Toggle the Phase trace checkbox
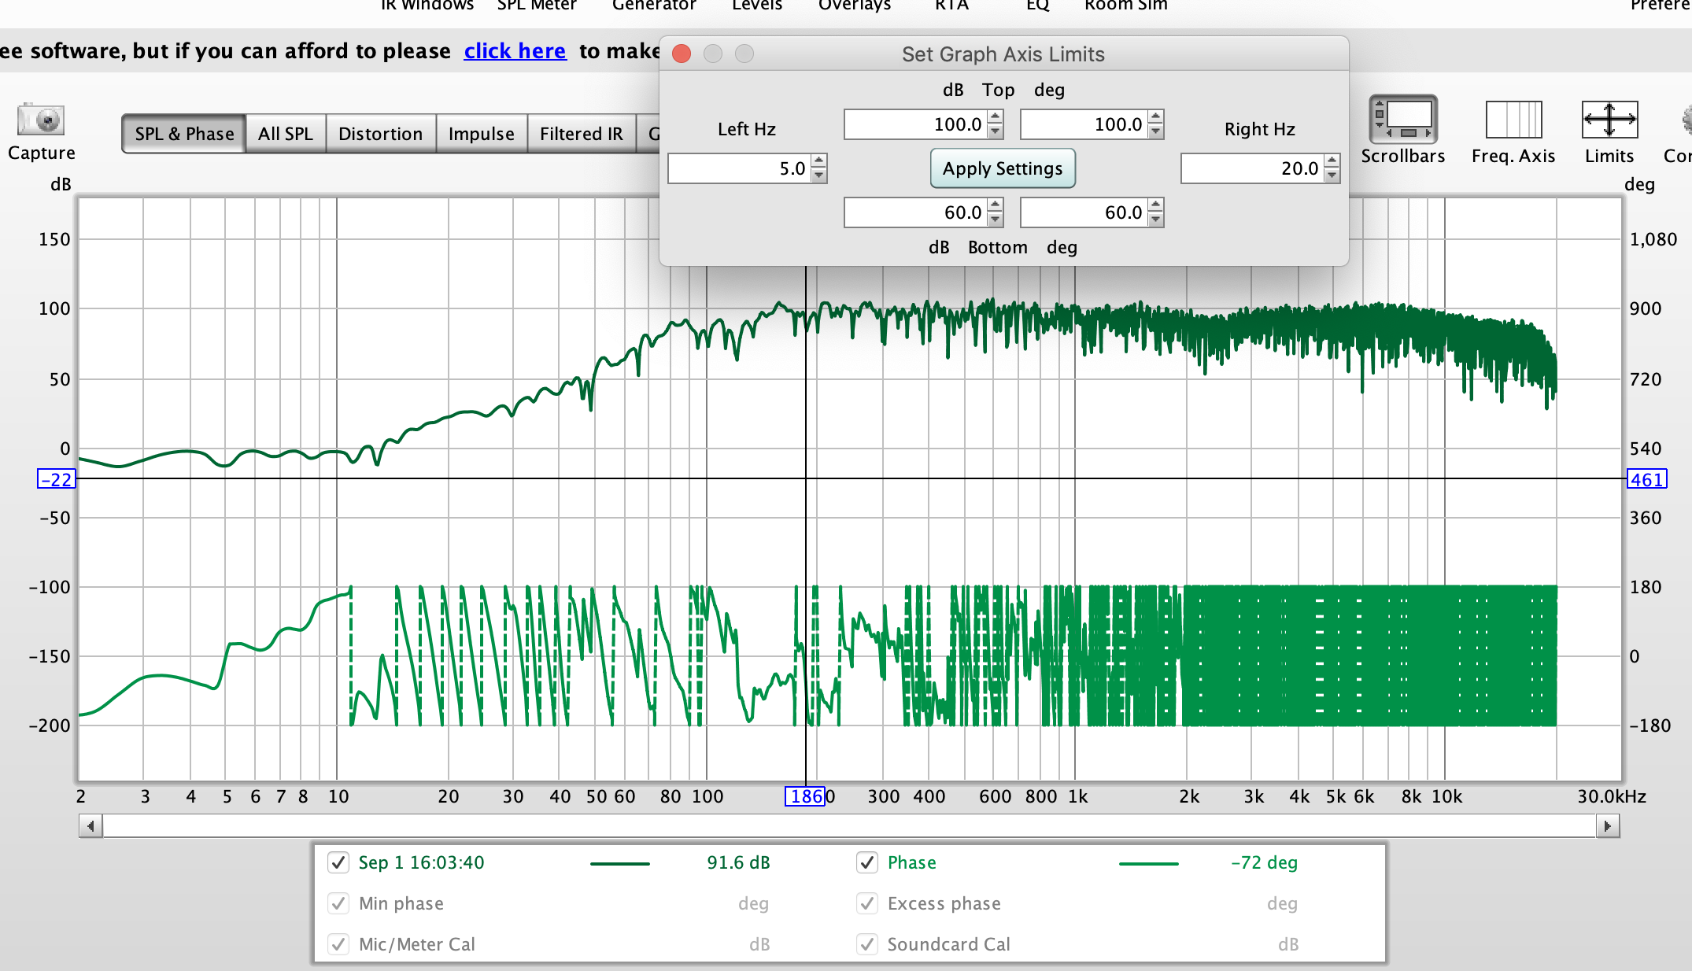 click(x=867, y=862)
